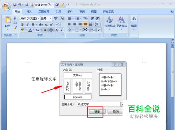
Task: Decrease paragraph indent
Action: click(92, 19)
